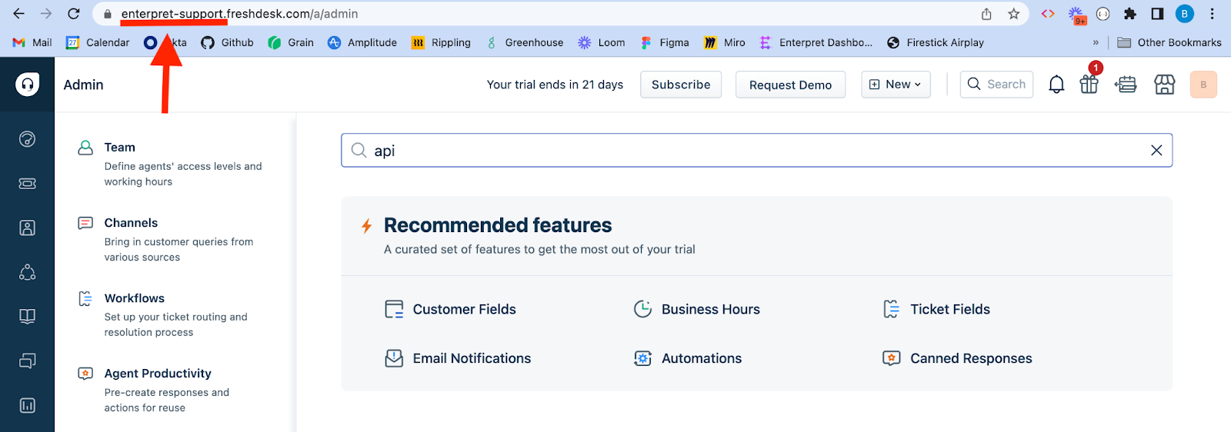Expand the New dropdown button

896,85
